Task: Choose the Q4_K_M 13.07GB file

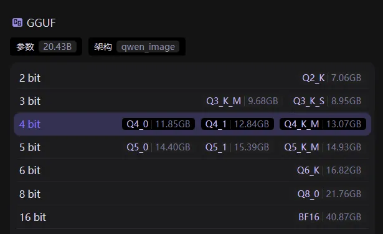Action: 323,124
